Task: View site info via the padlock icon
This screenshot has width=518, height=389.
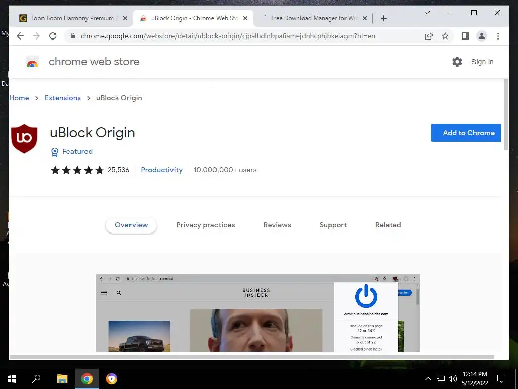Action: [x=73, y=36]
